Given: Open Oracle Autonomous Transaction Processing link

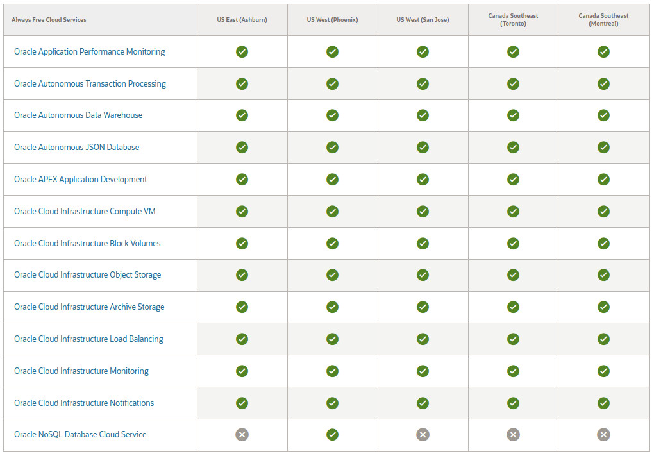Looking at the screenshot, I should 90,83.
